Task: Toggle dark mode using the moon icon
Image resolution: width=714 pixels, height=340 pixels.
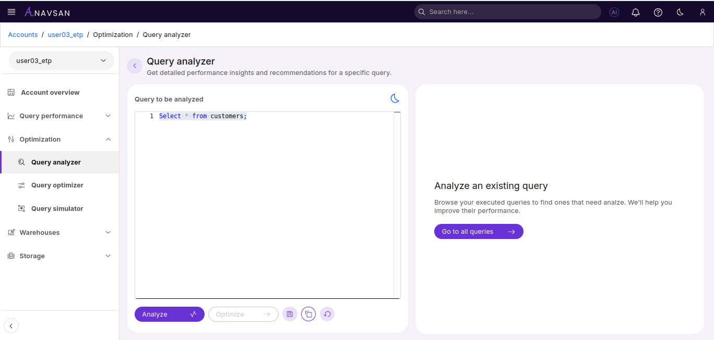Action: pyautogui.click(x=680, y=11)
